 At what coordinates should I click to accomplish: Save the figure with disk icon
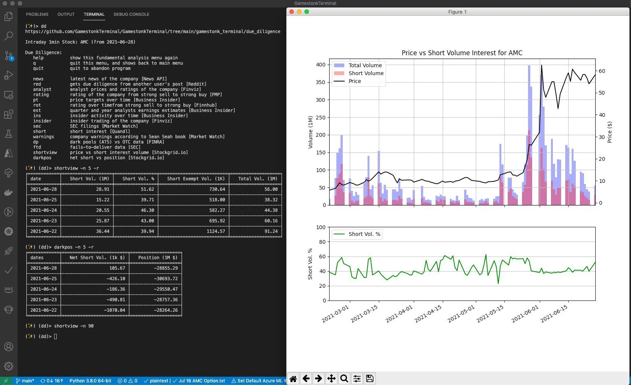pyautogui.click(x=369, y=379)
